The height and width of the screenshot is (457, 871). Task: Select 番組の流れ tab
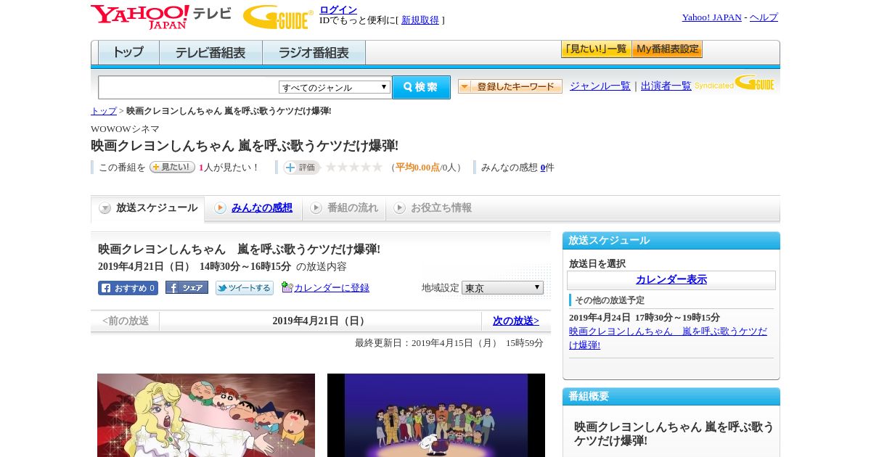click(344, 208)
